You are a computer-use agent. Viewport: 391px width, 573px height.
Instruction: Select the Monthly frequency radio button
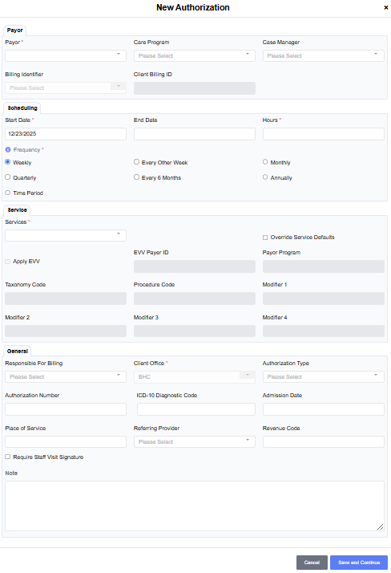[265, 162]
